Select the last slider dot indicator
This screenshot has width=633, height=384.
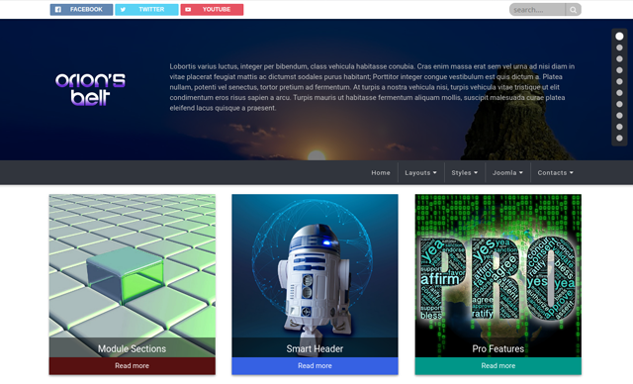click(619, 139)
